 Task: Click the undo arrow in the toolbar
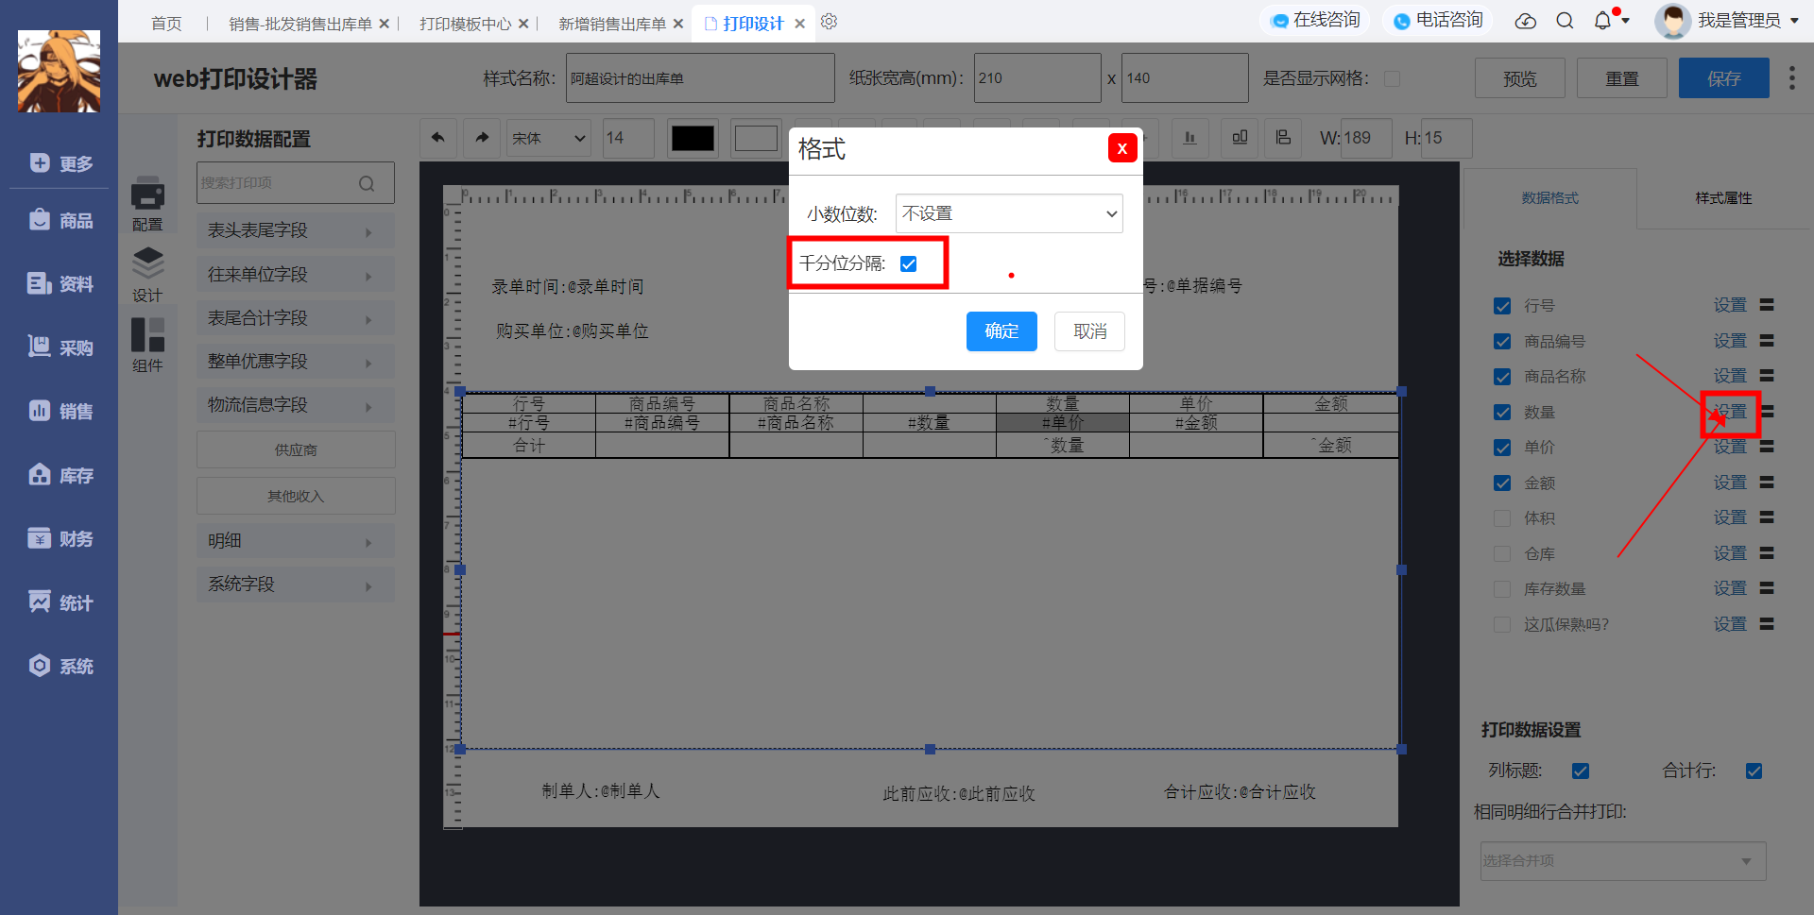click(x=438, y=138)
